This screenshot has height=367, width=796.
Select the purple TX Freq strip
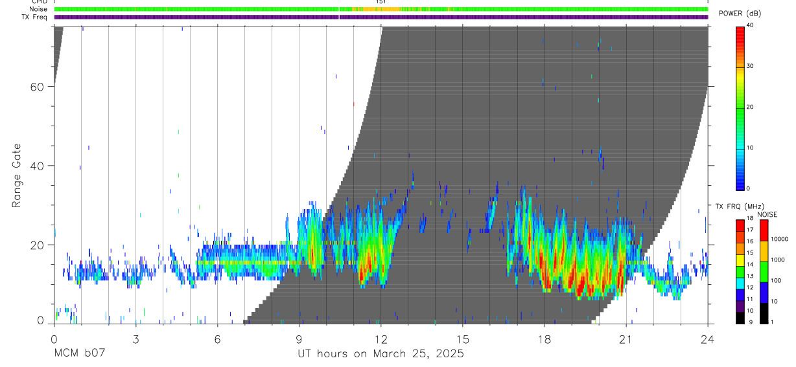point(381,17)
